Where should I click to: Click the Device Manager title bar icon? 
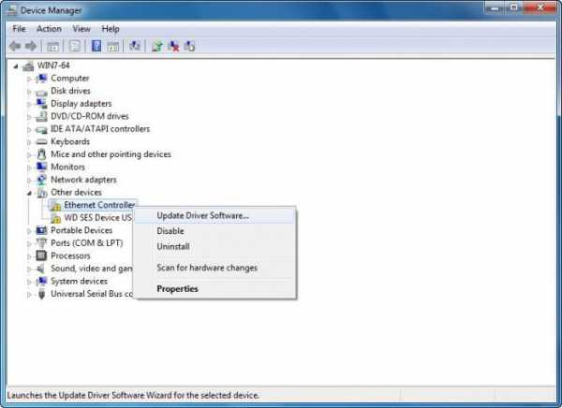(12, 10)
